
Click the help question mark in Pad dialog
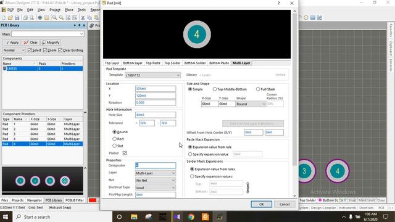click(x=278, y=3)
